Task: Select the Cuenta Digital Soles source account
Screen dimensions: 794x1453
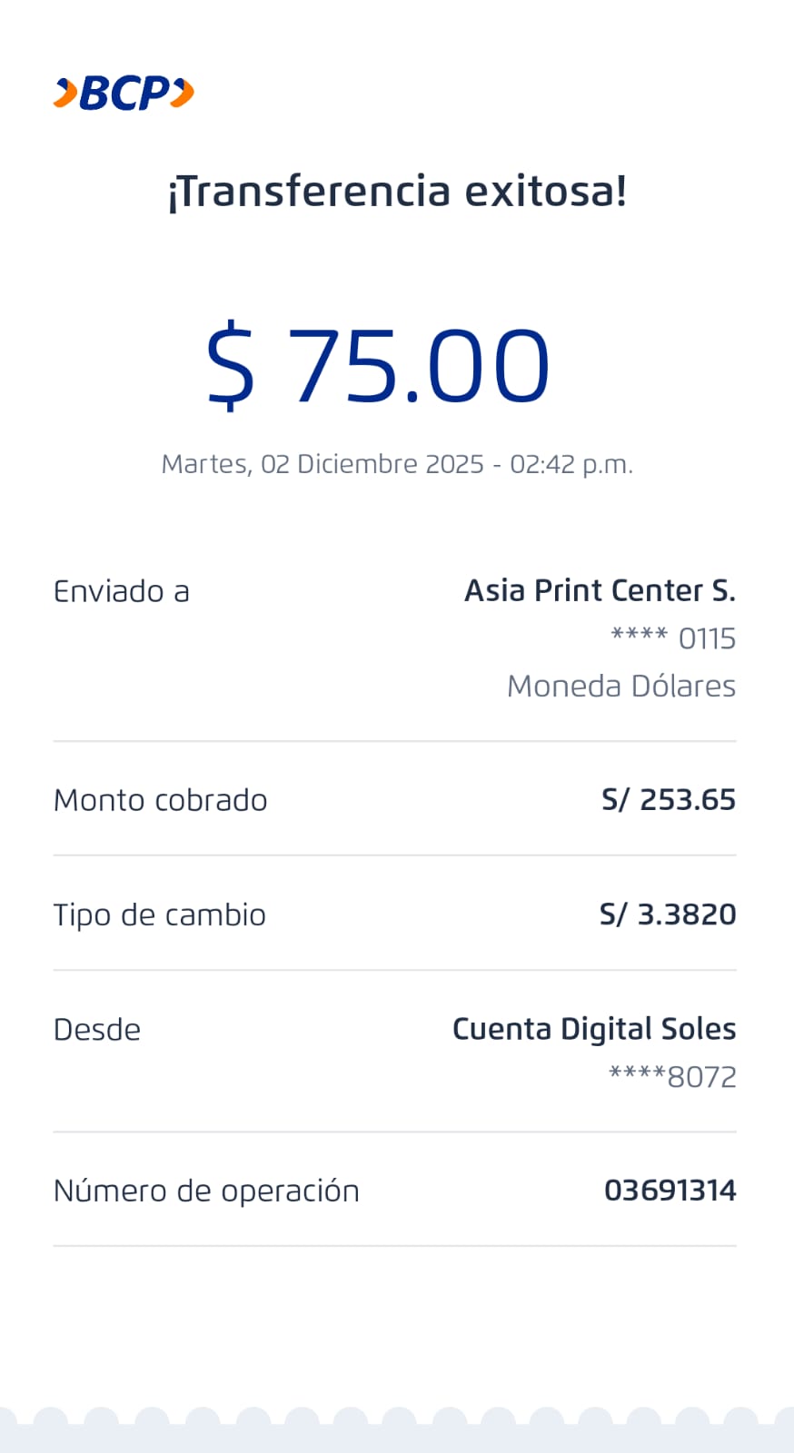Action: 594,1029
